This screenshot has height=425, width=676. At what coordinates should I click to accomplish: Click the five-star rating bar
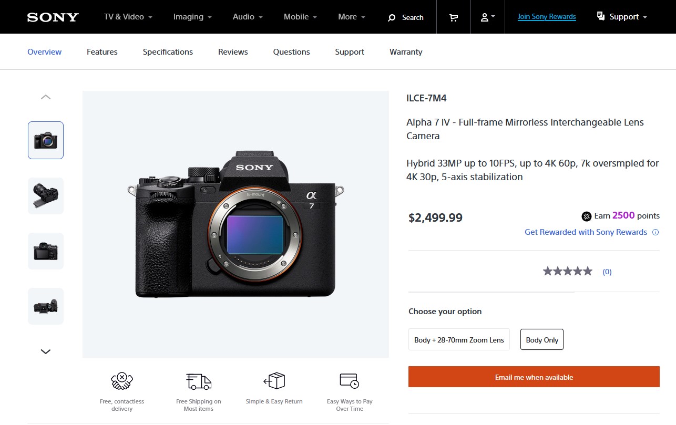[568, 272]
